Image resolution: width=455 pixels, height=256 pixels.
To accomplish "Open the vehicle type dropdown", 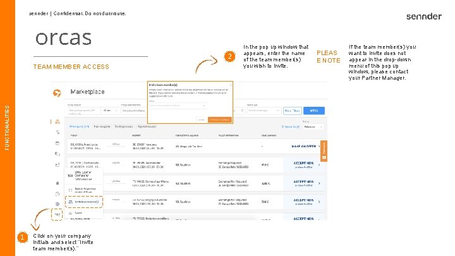I will pos(264,111).
